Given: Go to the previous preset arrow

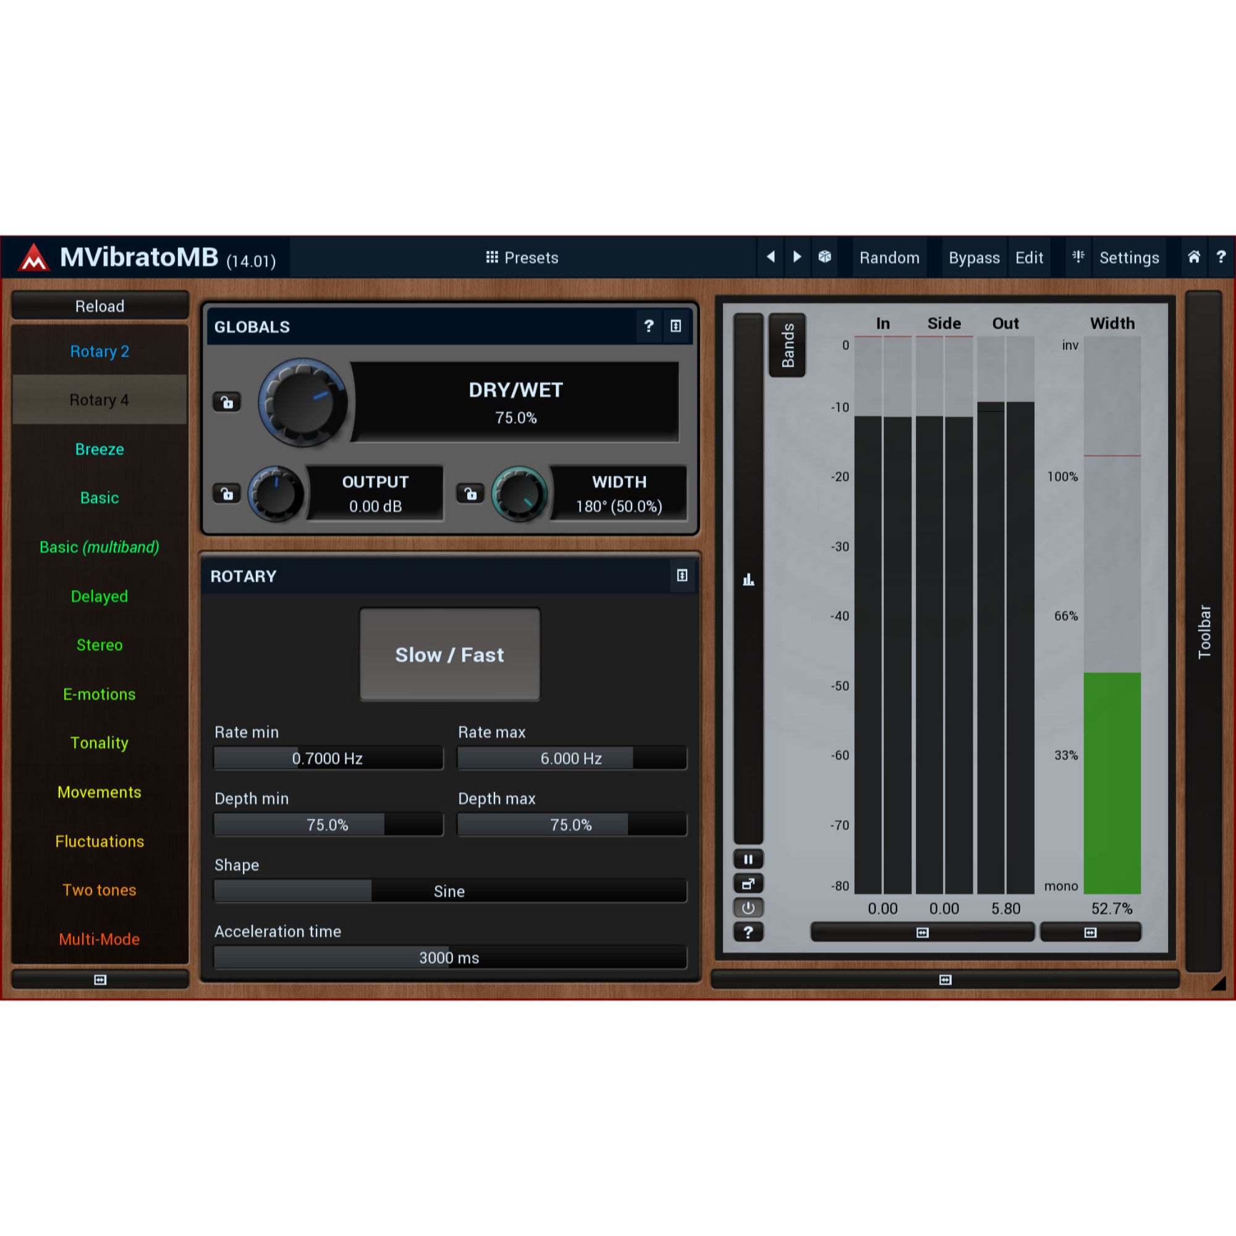Looking at the screenshot, I should click(x=771, y=257).
